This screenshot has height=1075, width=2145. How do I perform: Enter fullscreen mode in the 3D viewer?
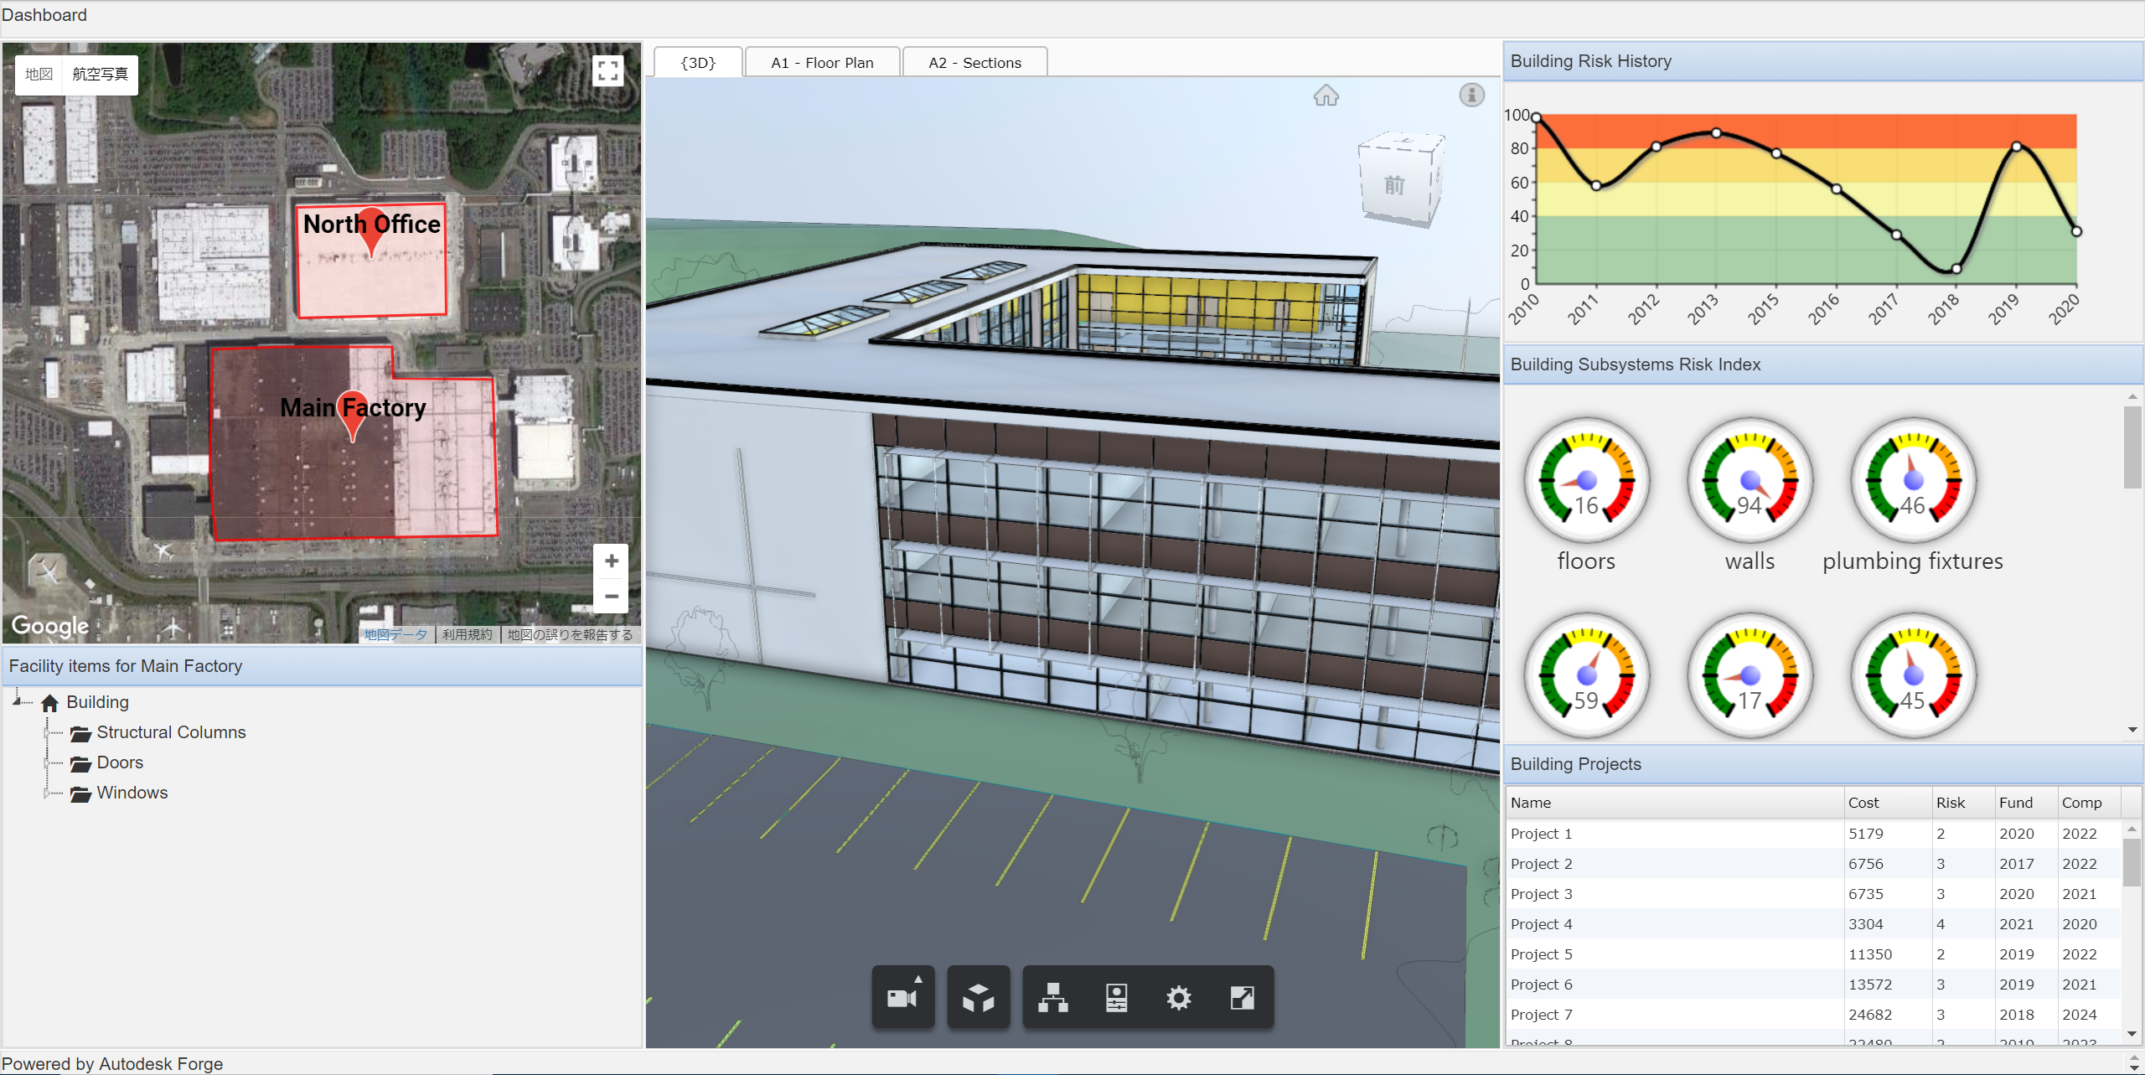point(1242,997)
